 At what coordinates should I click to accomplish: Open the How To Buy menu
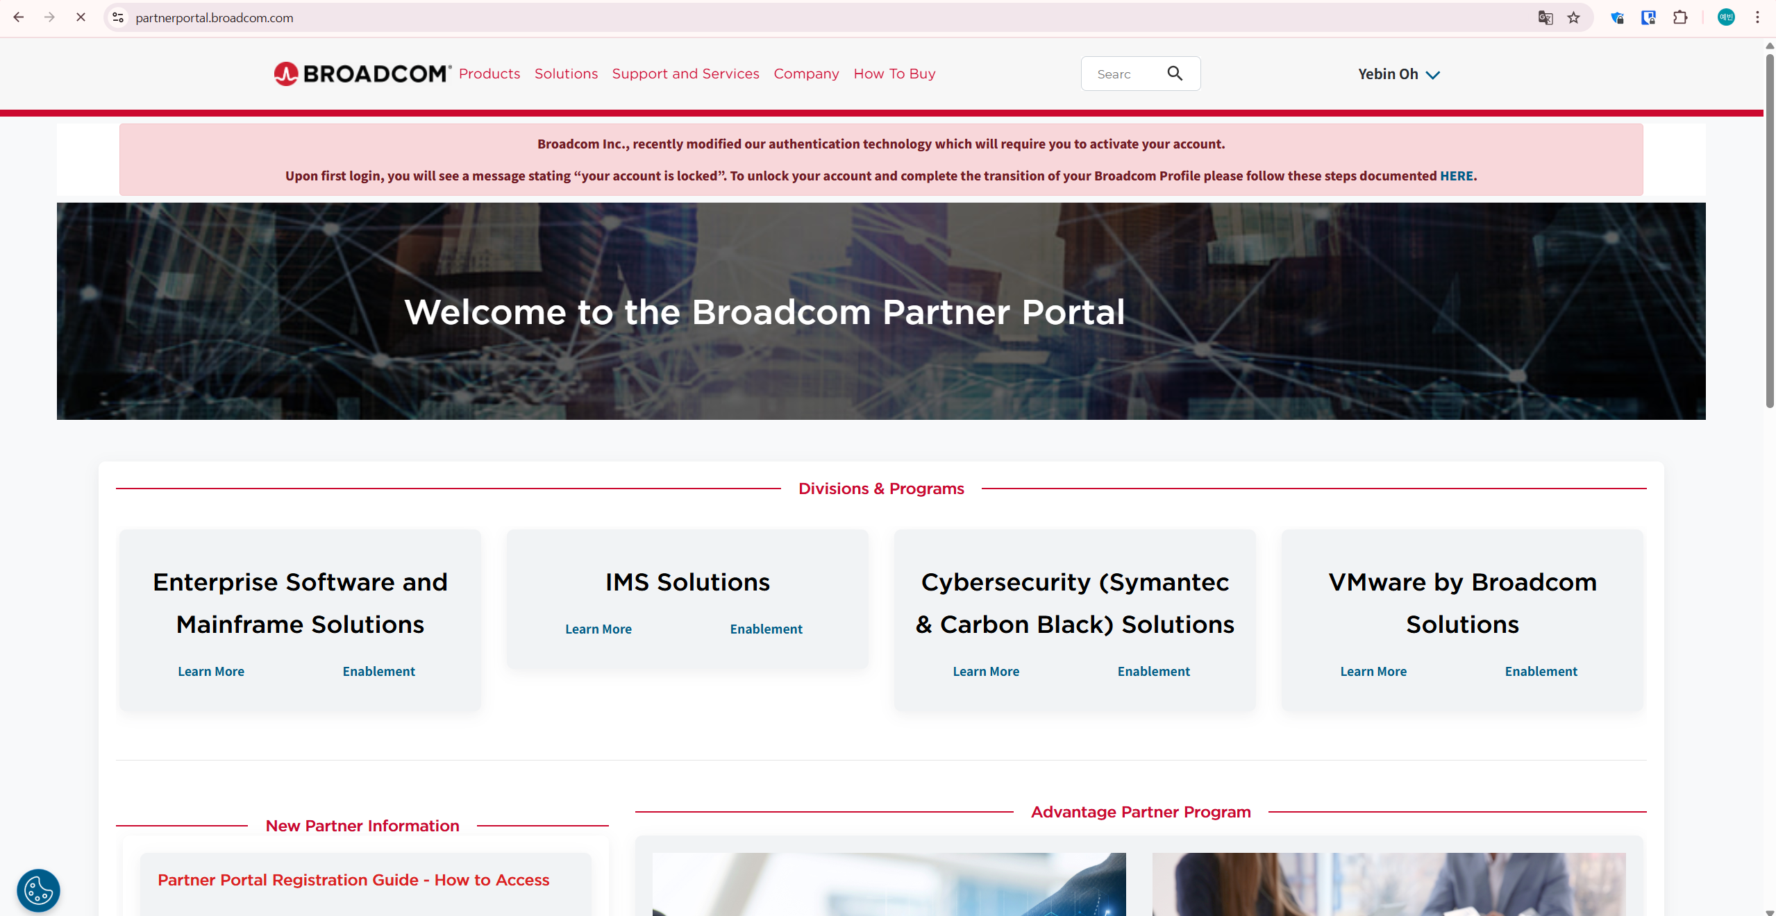pos(894,74)
